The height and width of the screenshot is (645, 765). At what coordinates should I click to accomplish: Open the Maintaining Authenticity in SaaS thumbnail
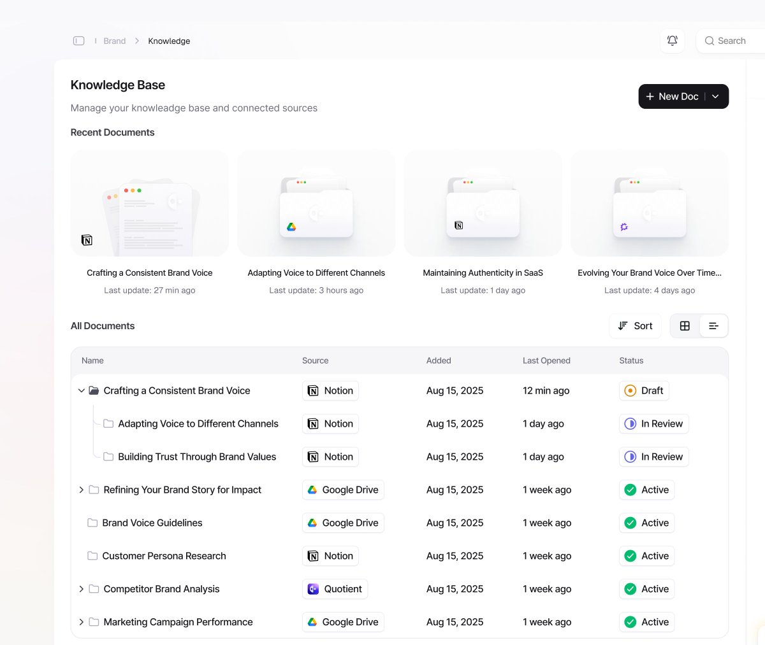[x=483, y=203]
